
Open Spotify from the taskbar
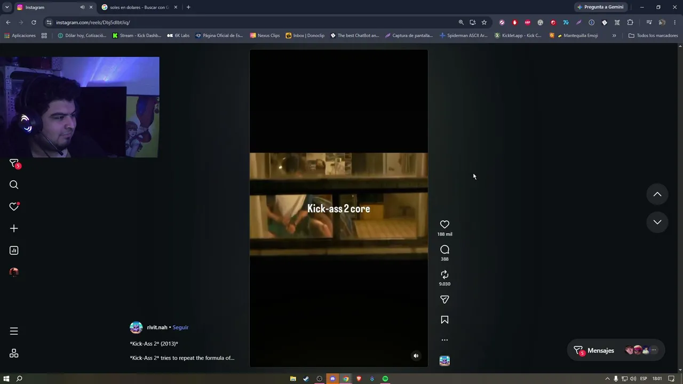385,379
